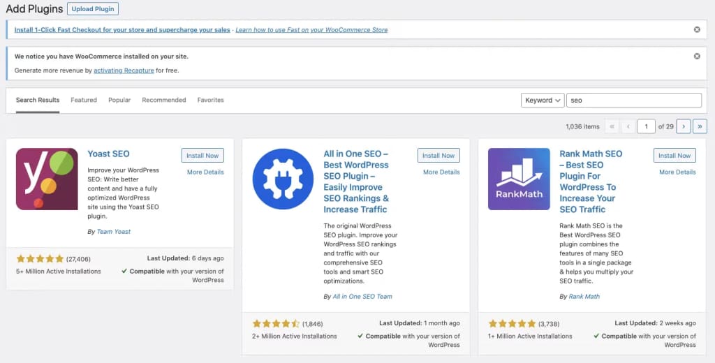
Task: Click Yoast SEO star rating
Action: click(x=40, y=258)
